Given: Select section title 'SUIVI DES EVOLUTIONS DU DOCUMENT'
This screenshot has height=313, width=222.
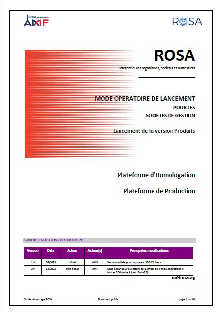Looking at the screenshot, I should [53, 240].
